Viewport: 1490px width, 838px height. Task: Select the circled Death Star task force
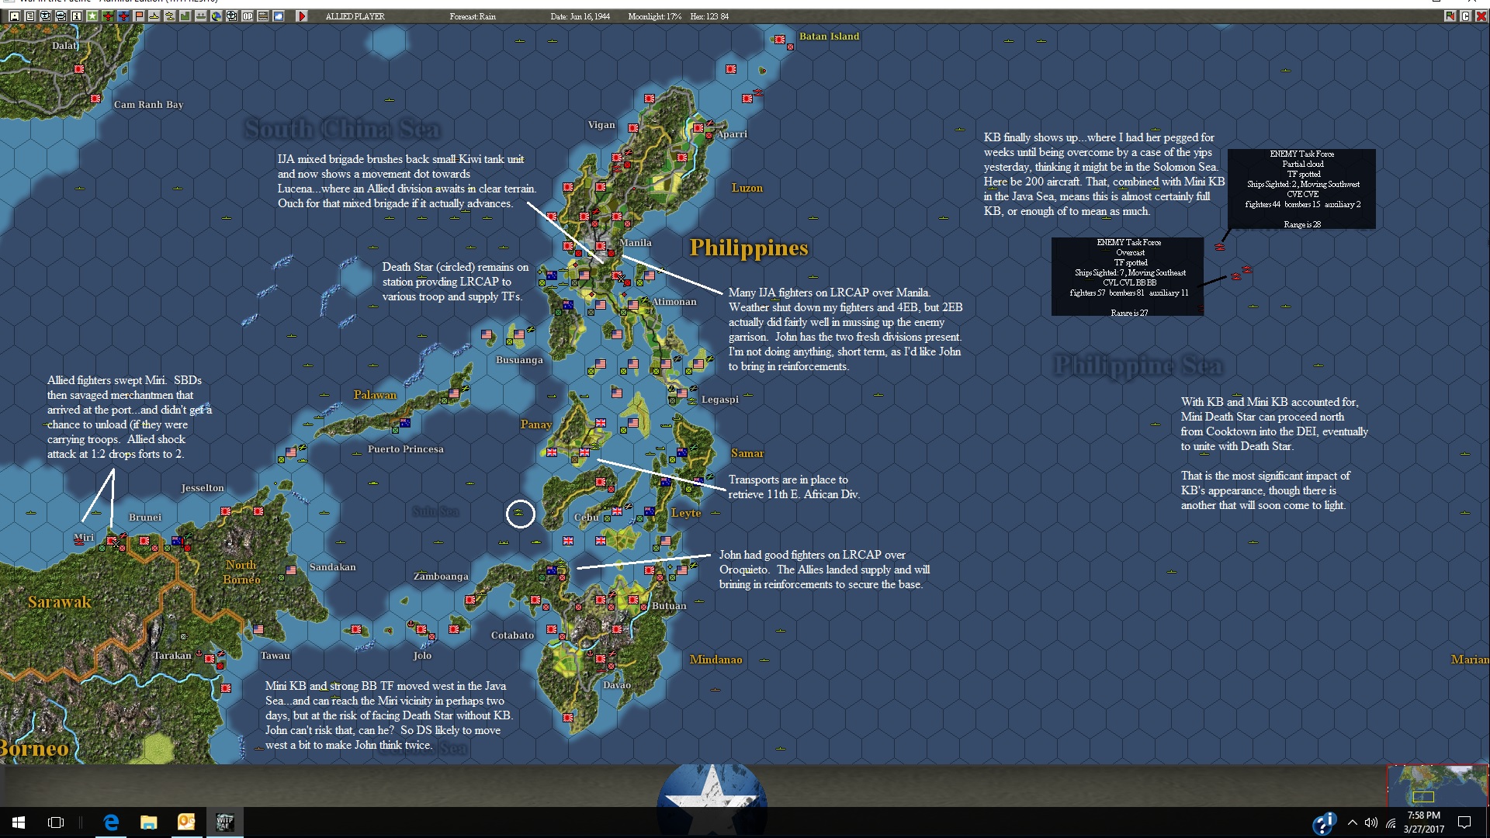520,514
